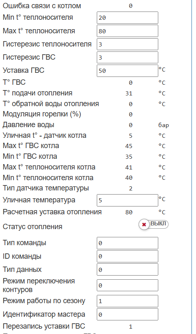Click the Уставка ГВС field showing 50
This screenshot has width=196, height=334.
128,71
